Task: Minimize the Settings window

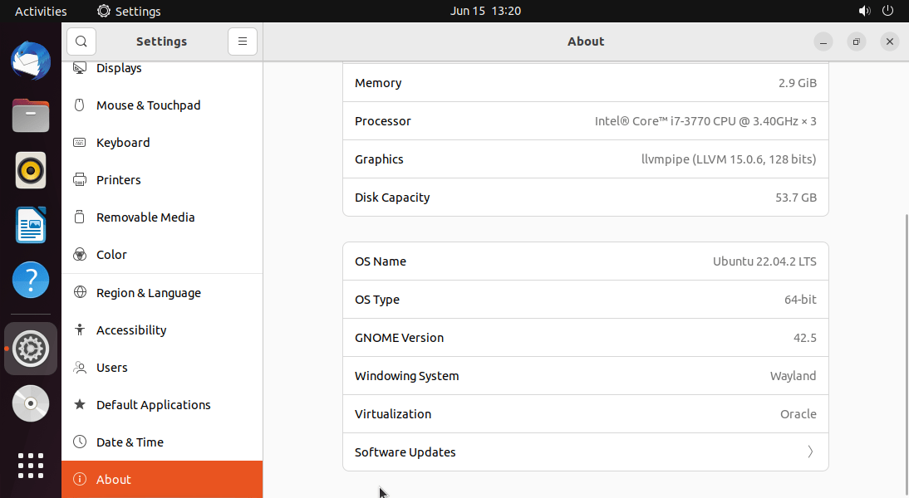Action: 823,41
